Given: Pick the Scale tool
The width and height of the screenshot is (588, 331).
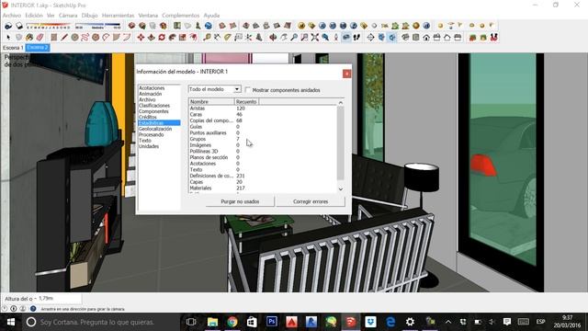Looking at the screenshot, I should click(x=183, y=37).
